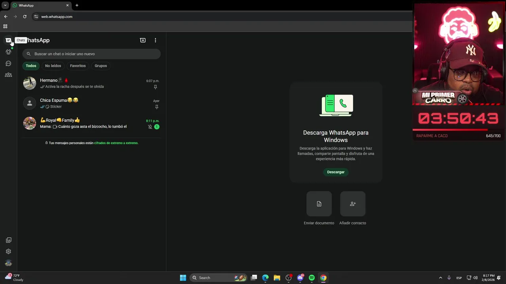
Task: Open Chrome from taskbar
Action: (323, 278)
